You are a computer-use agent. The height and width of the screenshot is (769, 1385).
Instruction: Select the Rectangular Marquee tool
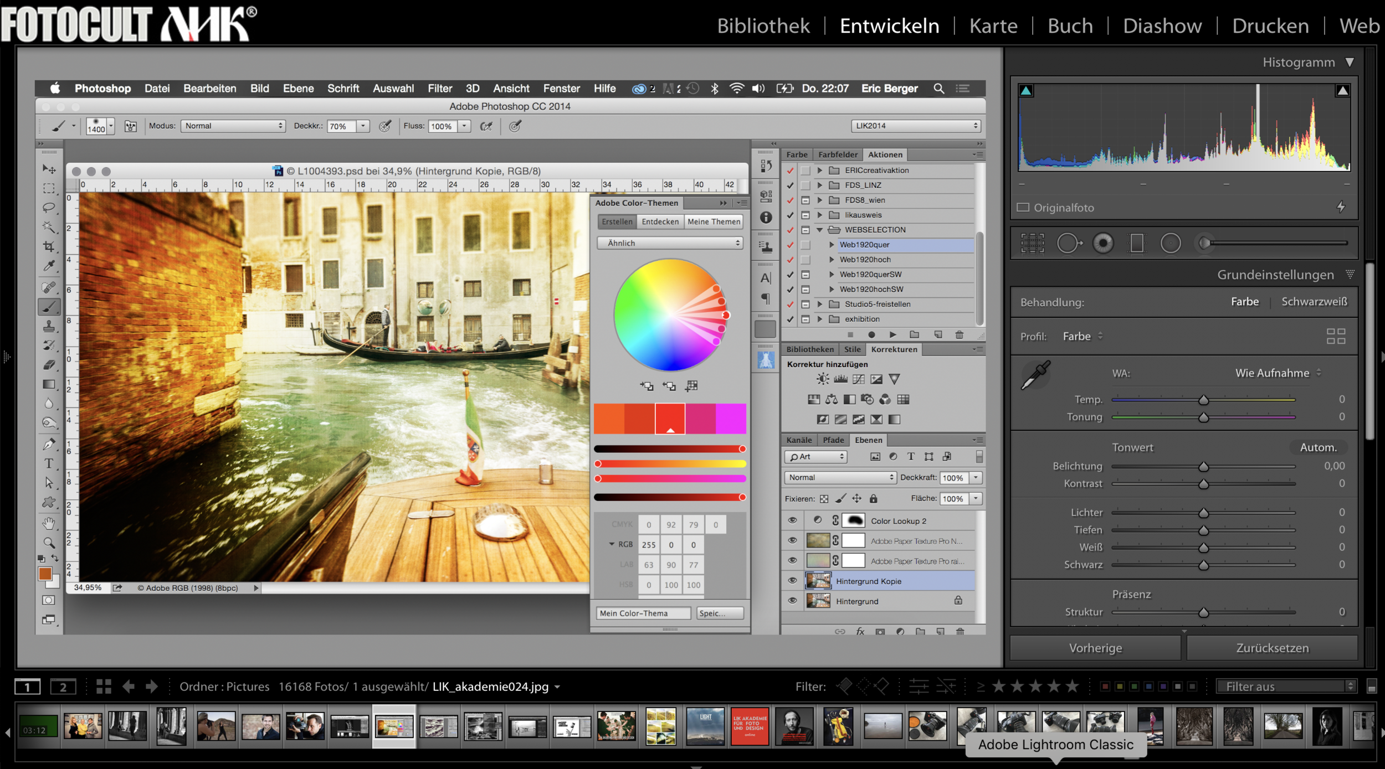[49, 188]
